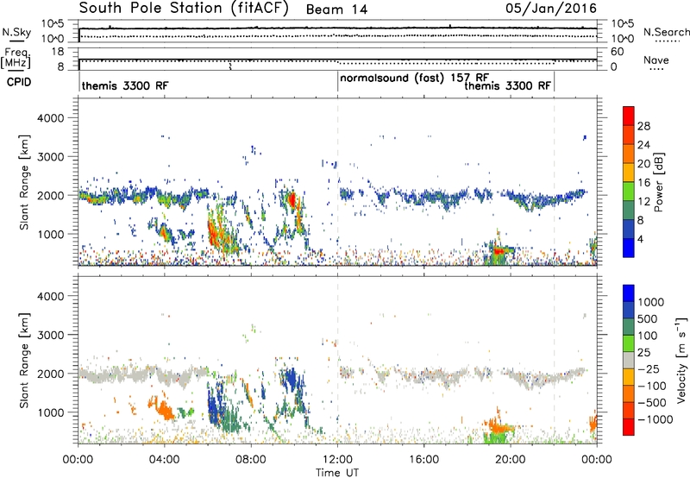Click the red swatch in the Power colorbar
The image size is (690, 478).
629,116
